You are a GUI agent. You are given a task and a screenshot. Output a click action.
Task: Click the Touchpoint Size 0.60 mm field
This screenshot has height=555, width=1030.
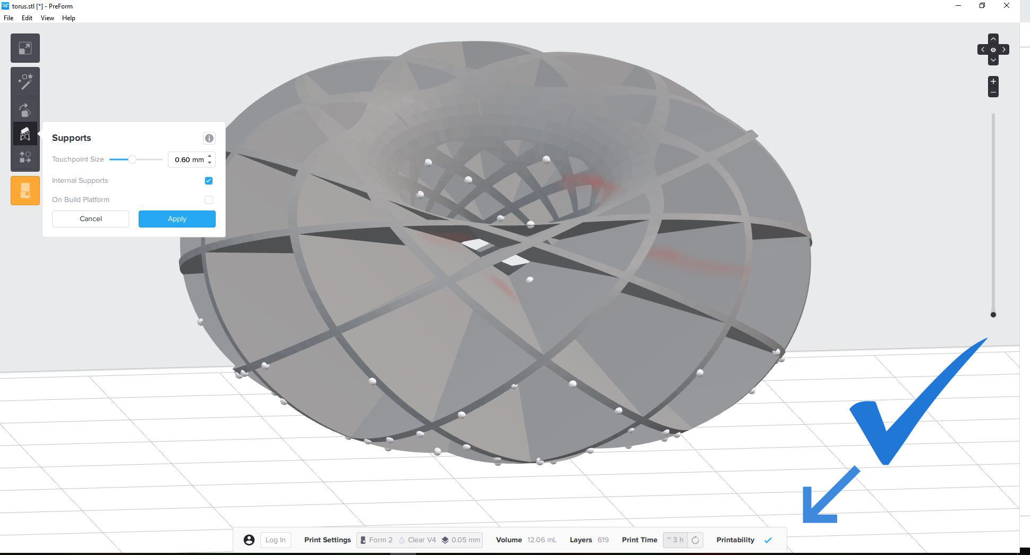click(191, 159)
